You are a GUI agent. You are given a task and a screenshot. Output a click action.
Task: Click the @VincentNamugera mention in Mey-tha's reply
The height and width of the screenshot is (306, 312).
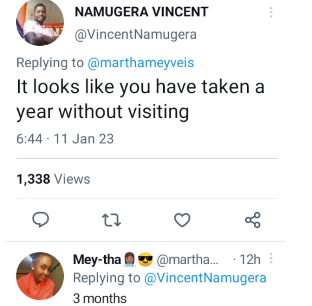(x=205, y=278)
